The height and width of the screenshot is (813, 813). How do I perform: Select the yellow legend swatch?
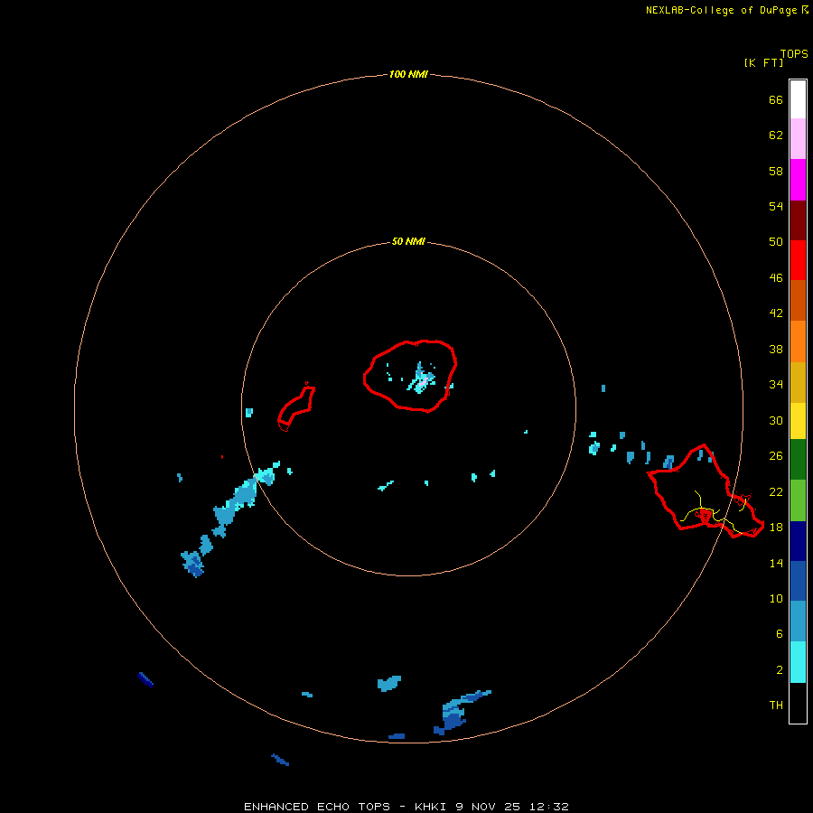pos(798,421)
